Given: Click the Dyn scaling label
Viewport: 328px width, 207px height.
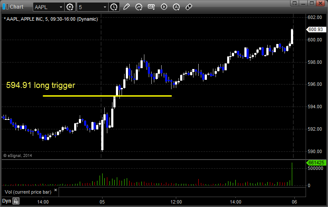Looking at the screenshot, I should [x=6, y=201].
